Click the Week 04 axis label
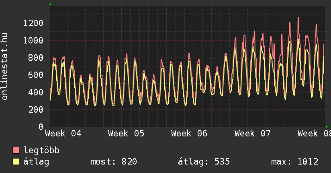 (x=63, y=134)
